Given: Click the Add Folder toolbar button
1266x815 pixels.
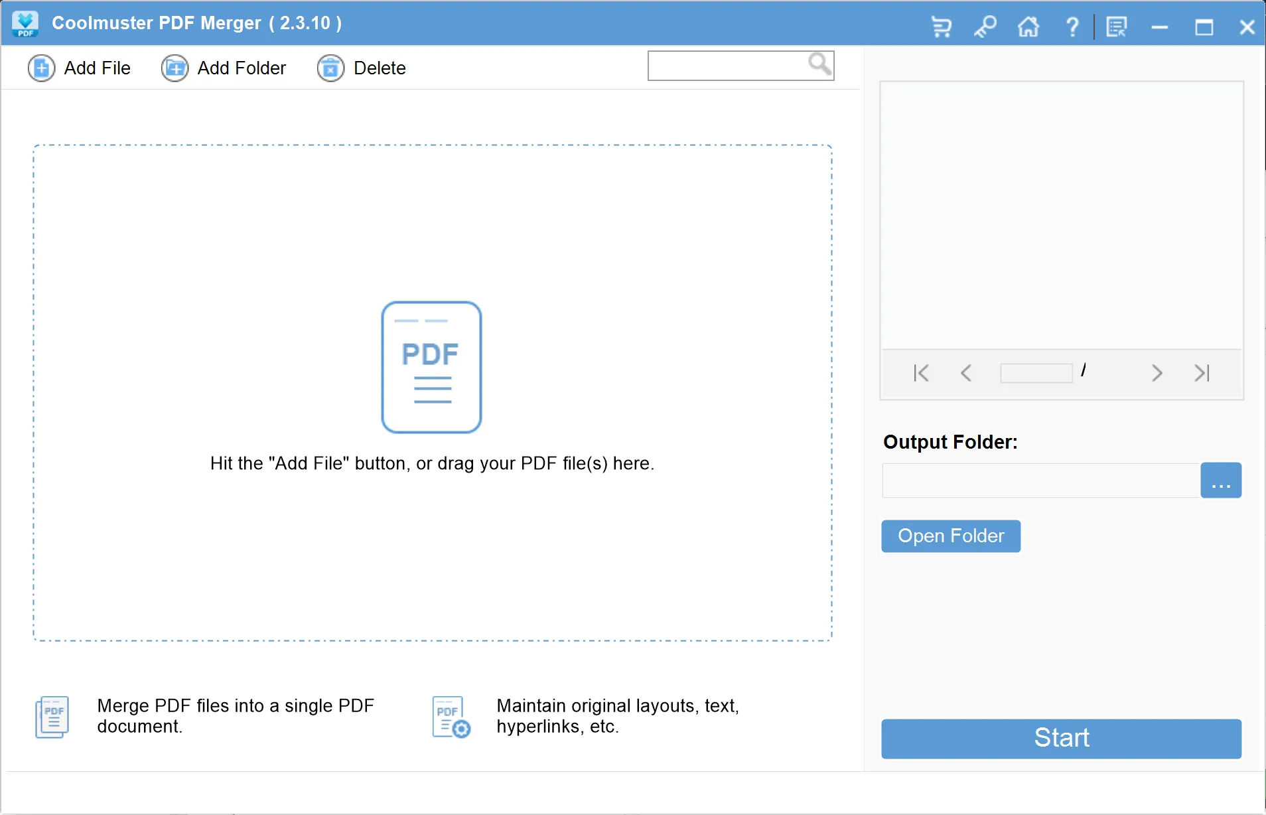Looking at the screenshot, I should pos(224,68).
